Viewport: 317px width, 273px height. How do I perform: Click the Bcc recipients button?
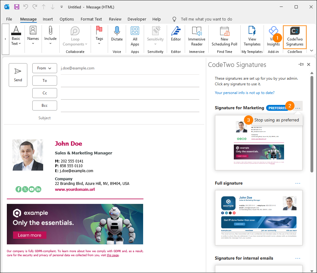tap(45, 106)
